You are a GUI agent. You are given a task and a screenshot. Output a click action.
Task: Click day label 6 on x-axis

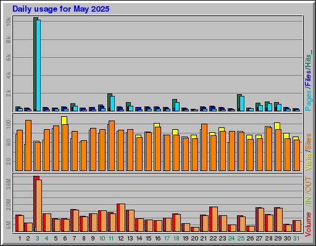click(x=65, y=239)
